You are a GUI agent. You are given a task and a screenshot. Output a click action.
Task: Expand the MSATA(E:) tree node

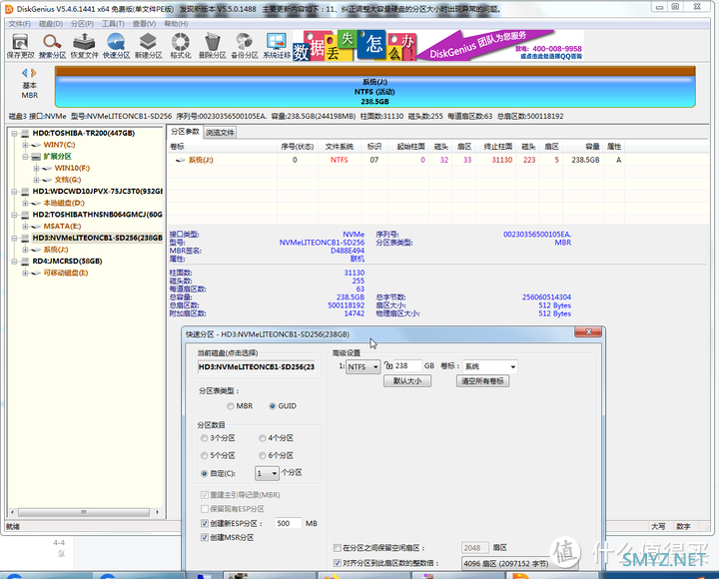point(25,227)
